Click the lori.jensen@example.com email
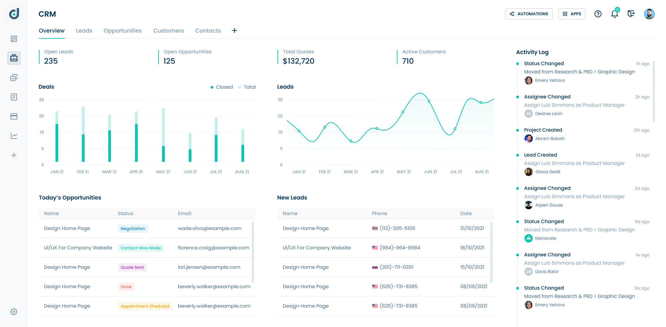666x327 pixels. 209,267
